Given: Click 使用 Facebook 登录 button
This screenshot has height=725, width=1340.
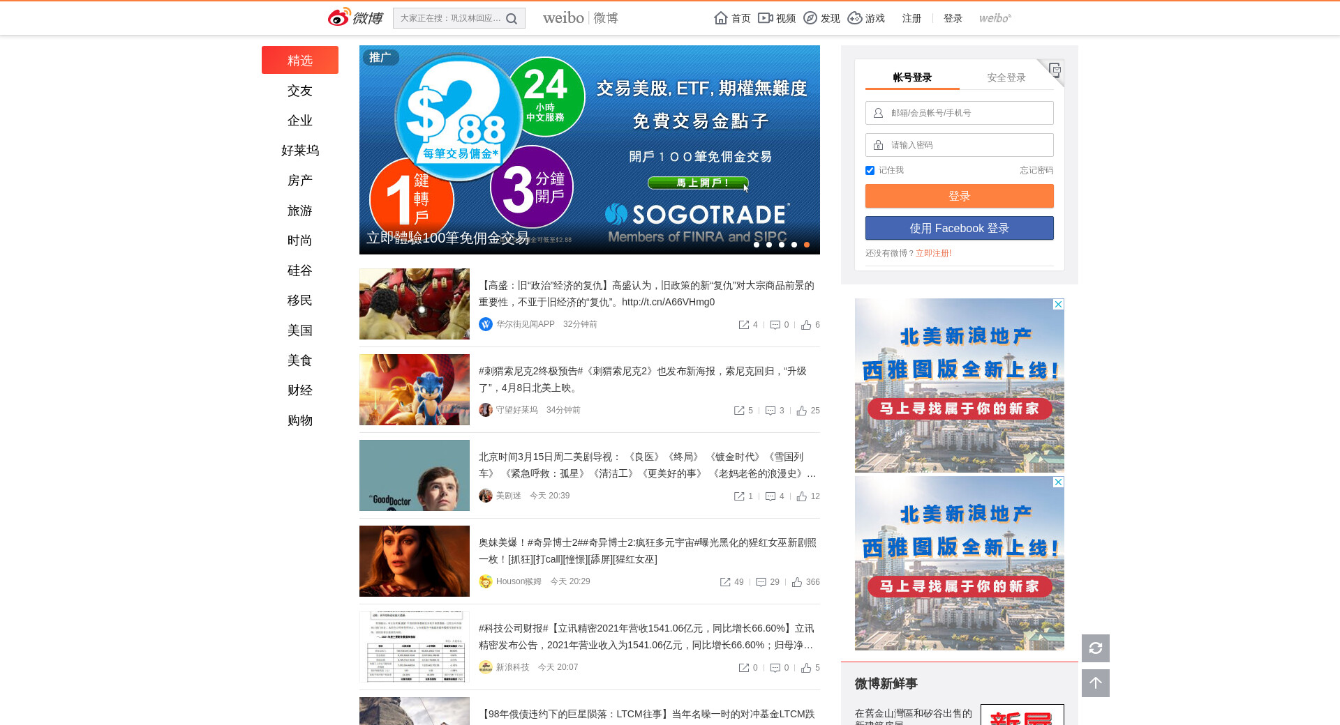Looking at the screenshot, I should point(959,228).
